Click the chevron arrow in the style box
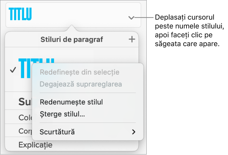The image size is (228, 155). coord(131,18)
